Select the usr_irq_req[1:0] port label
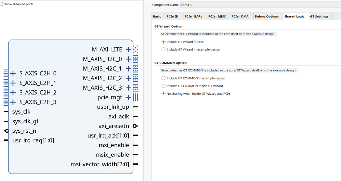Screen dimensions: 341x181 coord(33,140)
